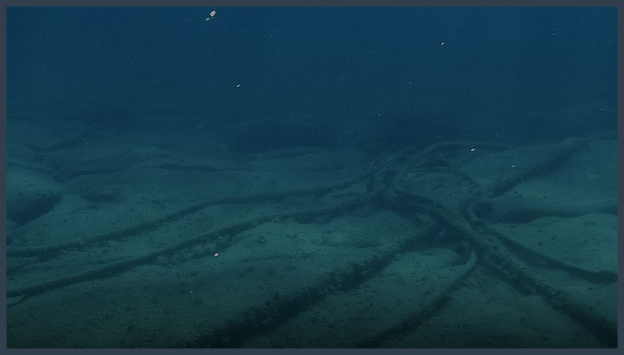624x355 pixels.
Task: Click the dark gray border above the video
Action: click(x=312, y=3)
